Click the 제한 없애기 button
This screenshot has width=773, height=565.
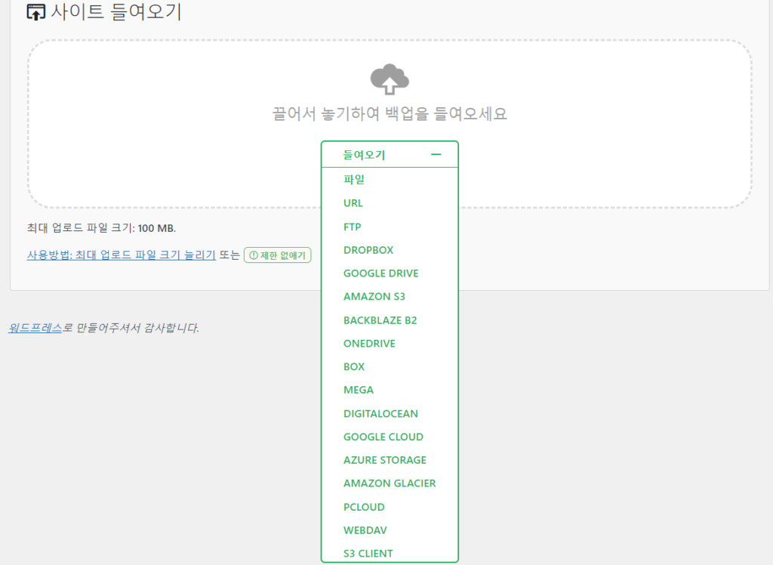point(278,255)
